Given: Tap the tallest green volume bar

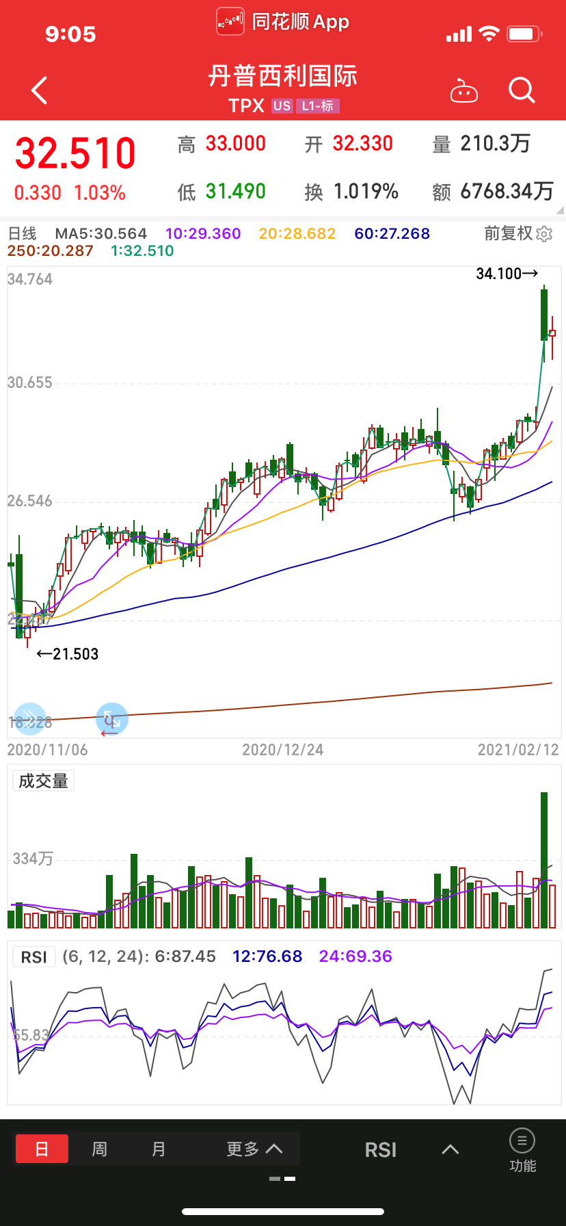Looking at the screenshot, I should [544, 860].
